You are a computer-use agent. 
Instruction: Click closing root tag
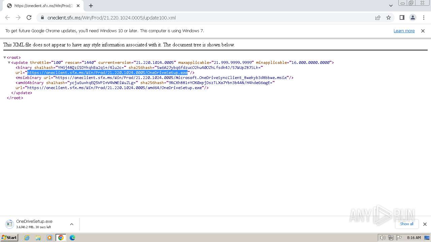click(15, 98)
